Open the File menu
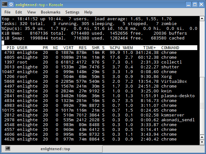Screen dimensions: 206x154 click(x=7, y=12)
